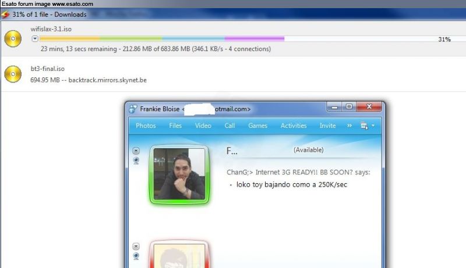Click the webcam icon beside your picture
The height and width of the screenshot is (268, 466).
tap(136, 256)
